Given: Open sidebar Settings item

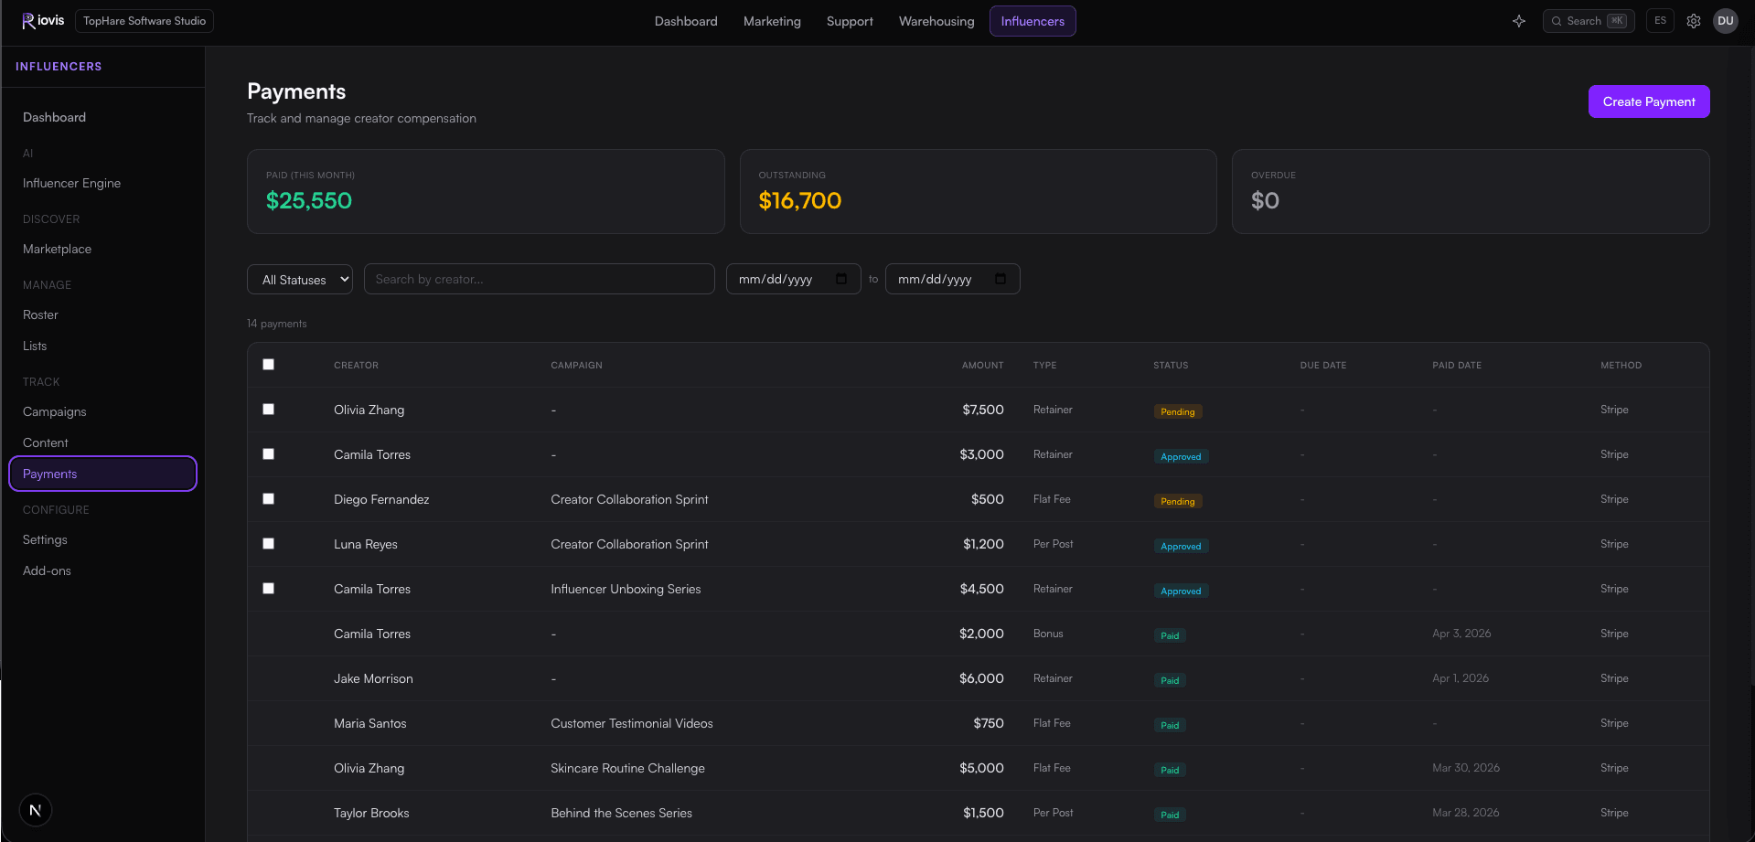Looking at the screenshot, I should (x=45, y=539).
